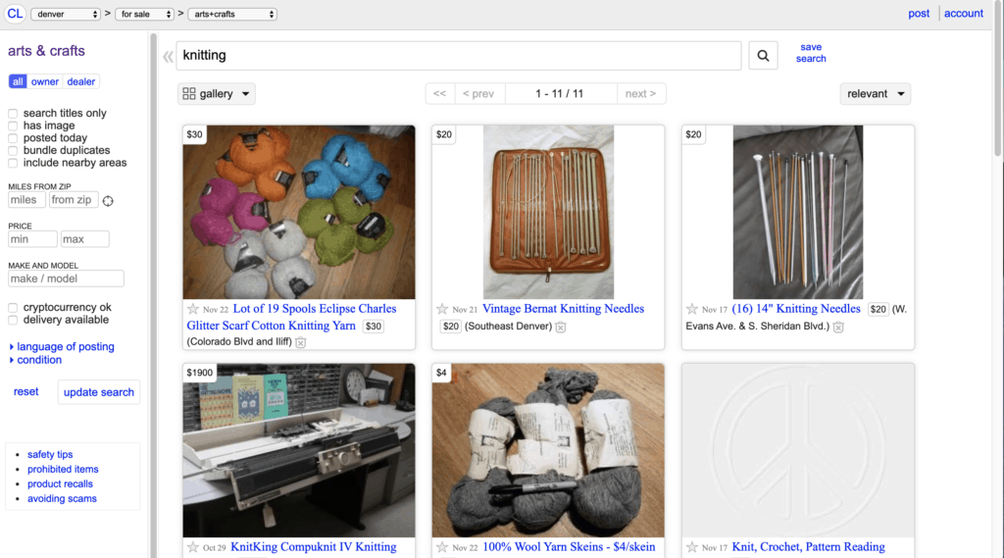The height and width of the screenshot is (558, 1004).
Task: Collapse the sidebar with double chevron
Action: click(x=168, y=56)
